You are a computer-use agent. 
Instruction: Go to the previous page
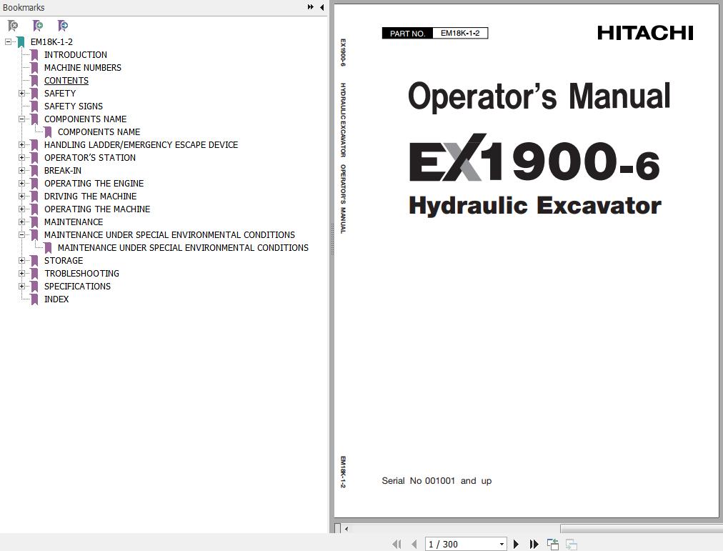coord(414,544)
